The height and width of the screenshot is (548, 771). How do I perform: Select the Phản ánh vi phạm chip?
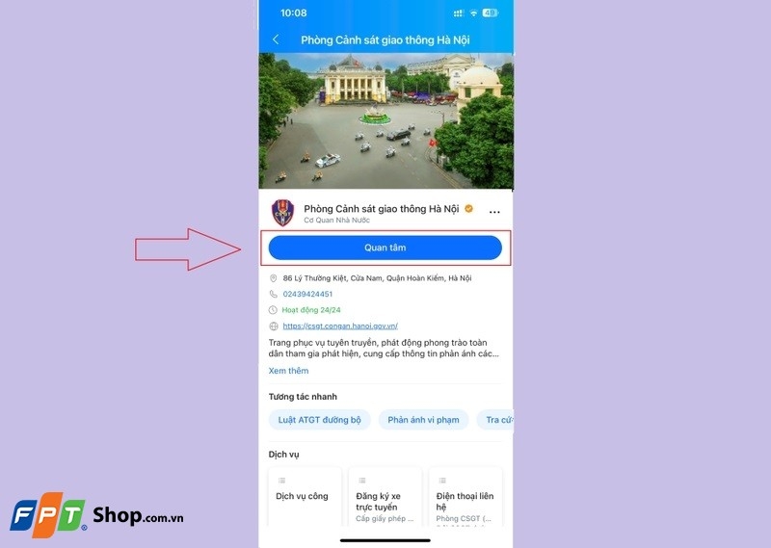click(x=423, y=420)
